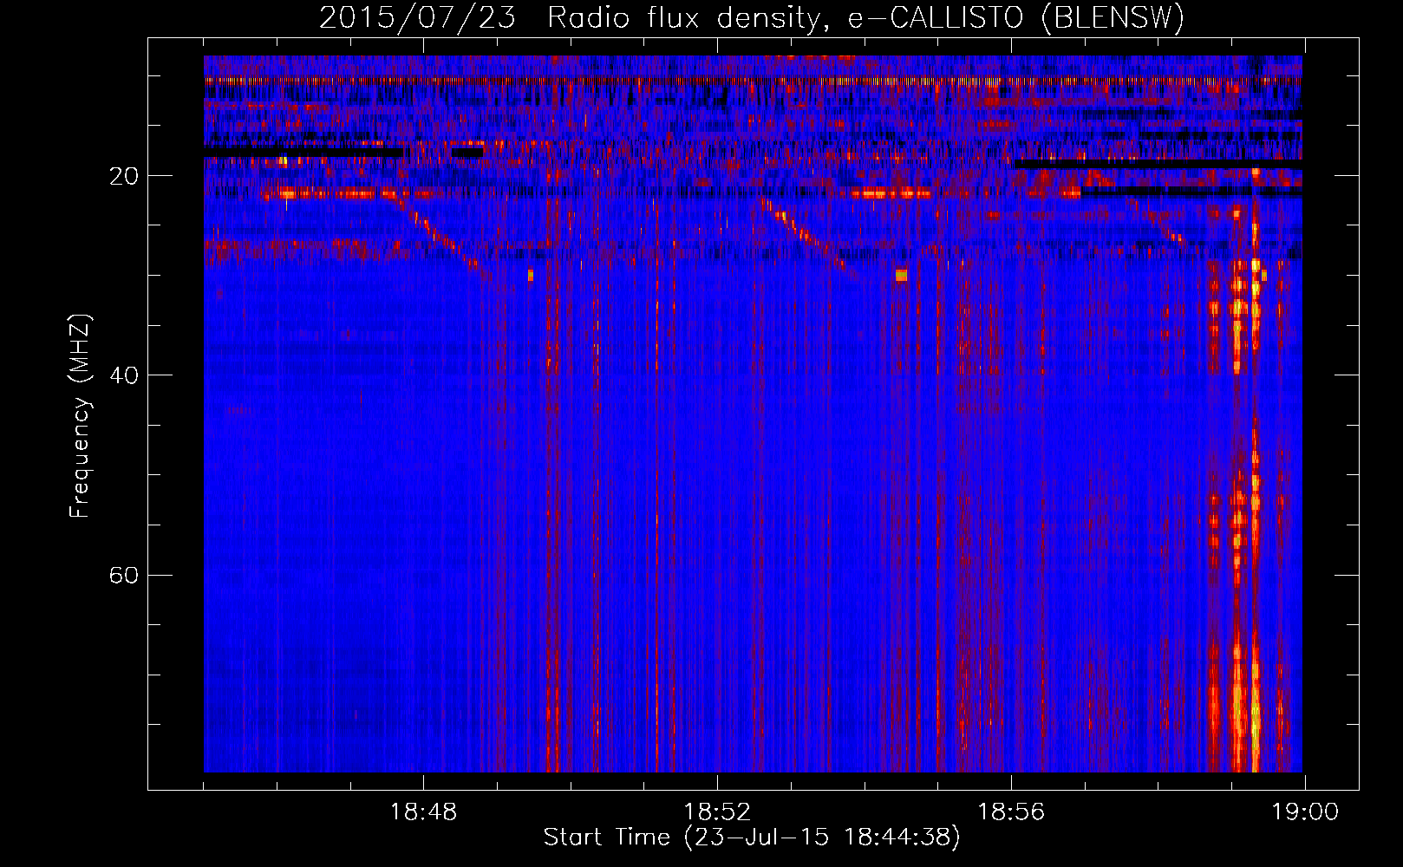
Task: Click the 20 MHz frequency tick label
Action: click(123, 176)
